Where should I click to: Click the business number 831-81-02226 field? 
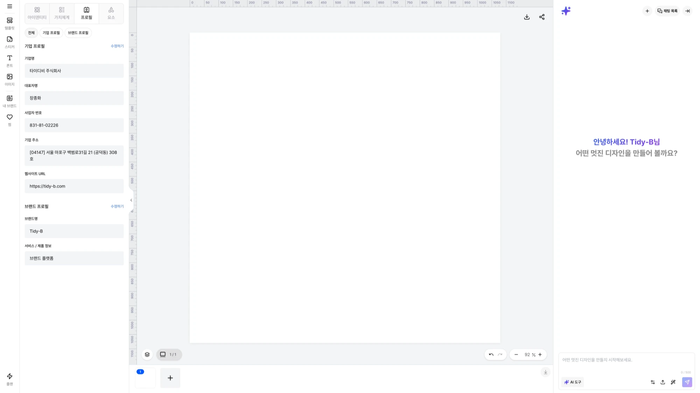[74, 125]
